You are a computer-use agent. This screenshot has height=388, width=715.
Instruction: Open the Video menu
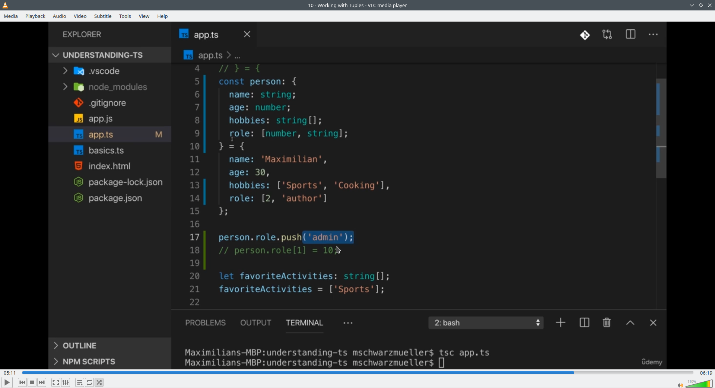(x=80, y=16)
